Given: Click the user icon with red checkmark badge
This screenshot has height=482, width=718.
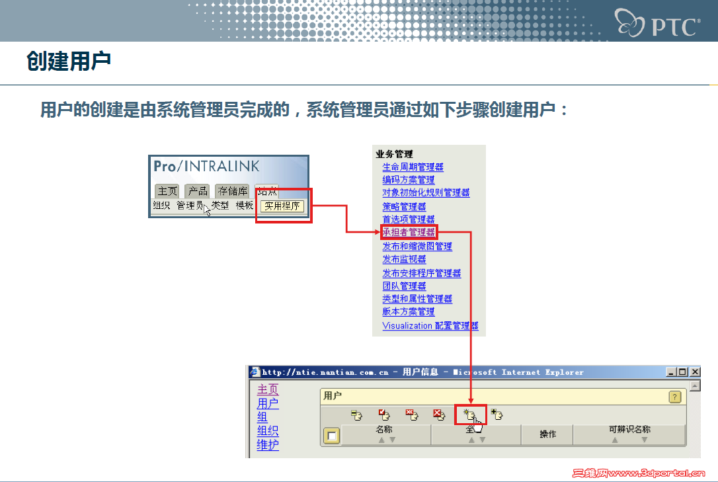Looking at the screenshot, I should point(384,415).
